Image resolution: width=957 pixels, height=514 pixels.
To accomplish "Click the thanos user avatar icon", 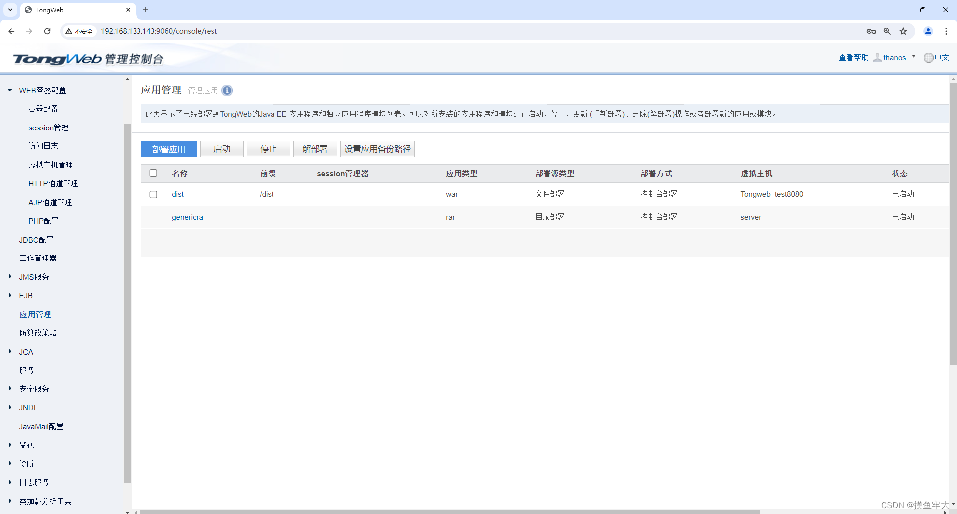I will click(x=877, y=58).
